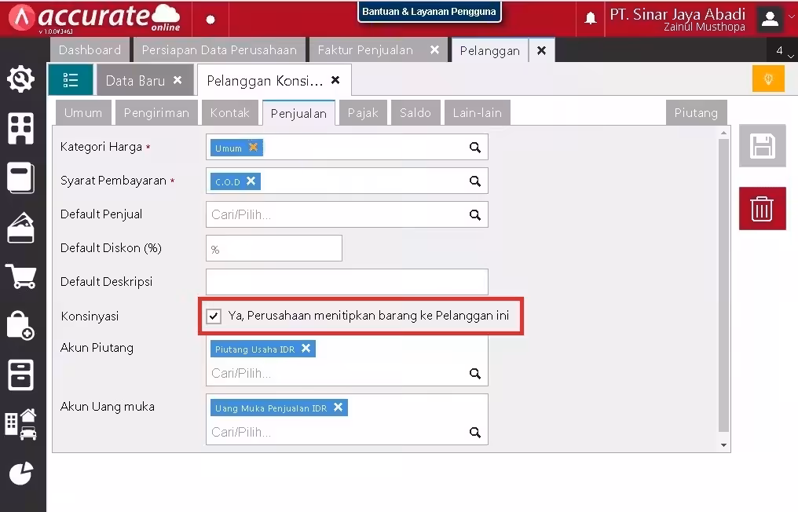The height and width of the screenshot is (512, 798).
Task: Click the save floppy disk icon
Action: [x=762, y=146]
